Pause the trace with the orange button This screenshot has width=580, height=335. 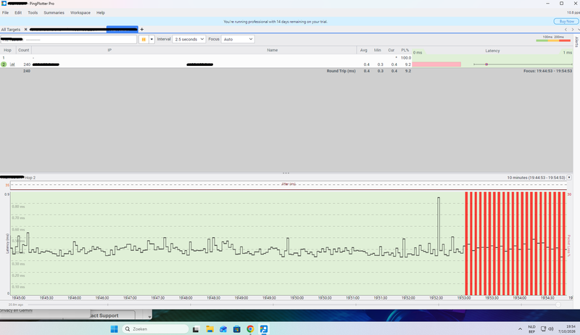click(x=144, y=39)
